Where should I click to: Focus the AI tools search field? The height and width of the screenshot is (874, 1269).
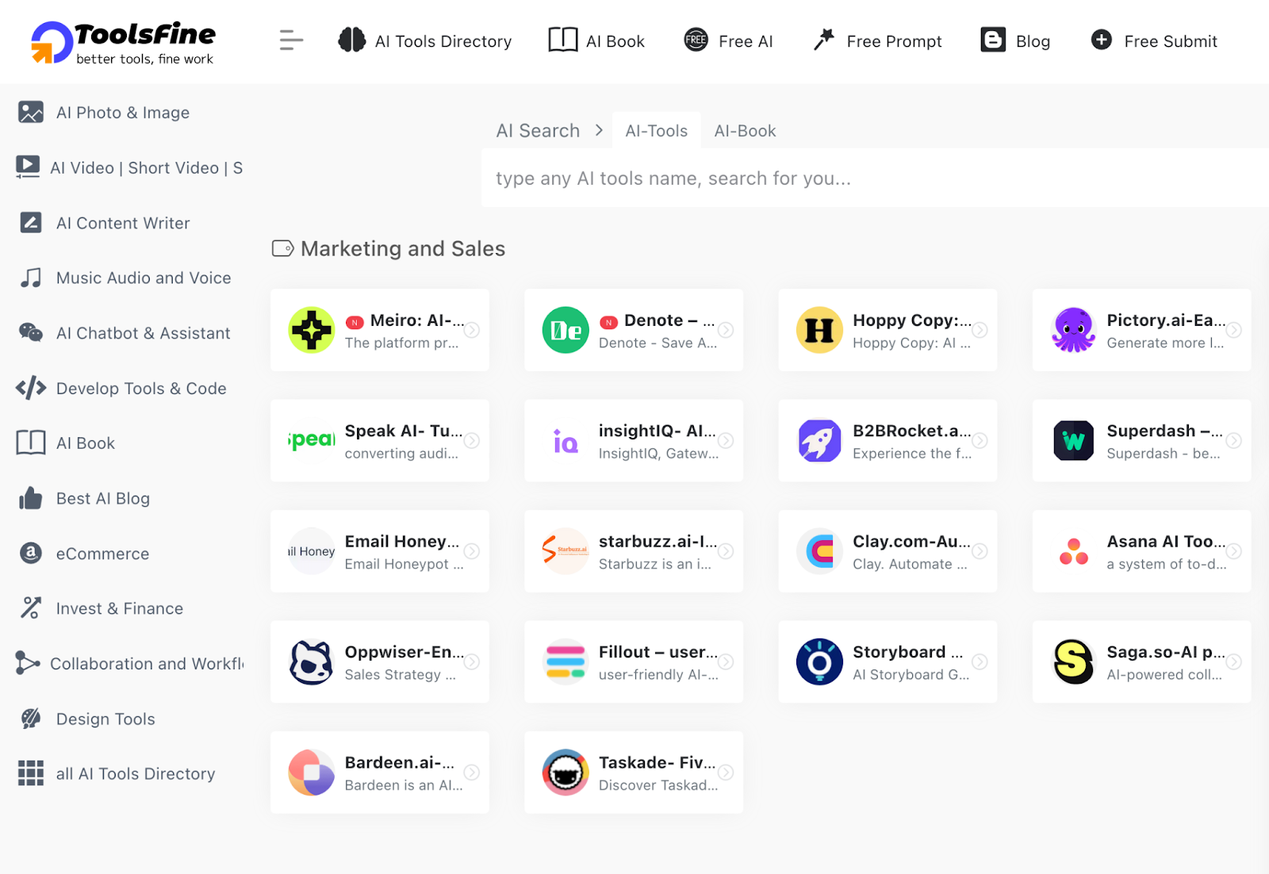pyautogui.click(x=875, y=178)
